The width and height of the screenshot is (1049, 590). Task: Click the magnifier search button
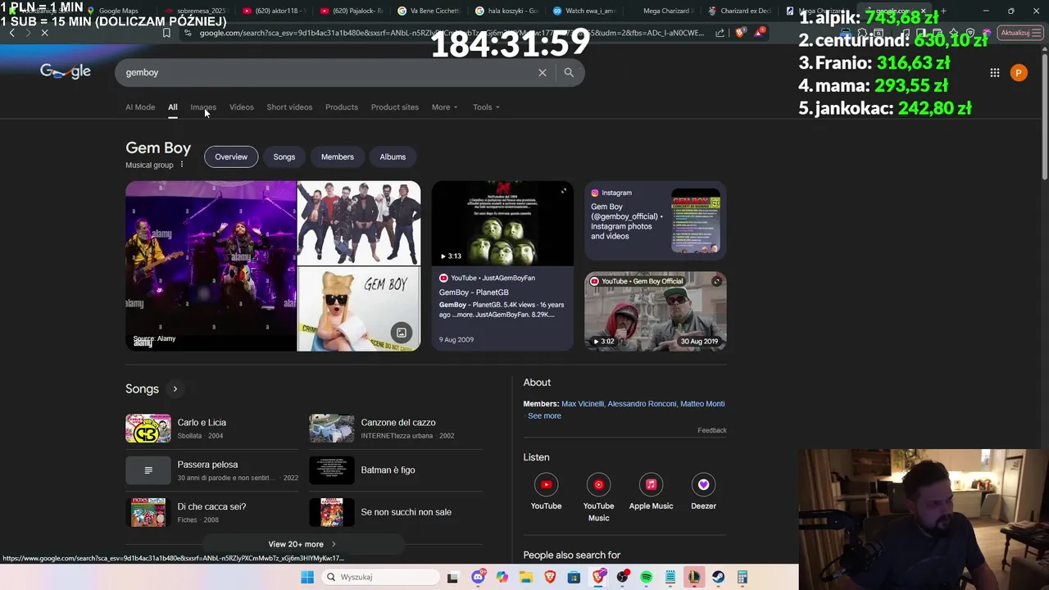tap(569, 73)
